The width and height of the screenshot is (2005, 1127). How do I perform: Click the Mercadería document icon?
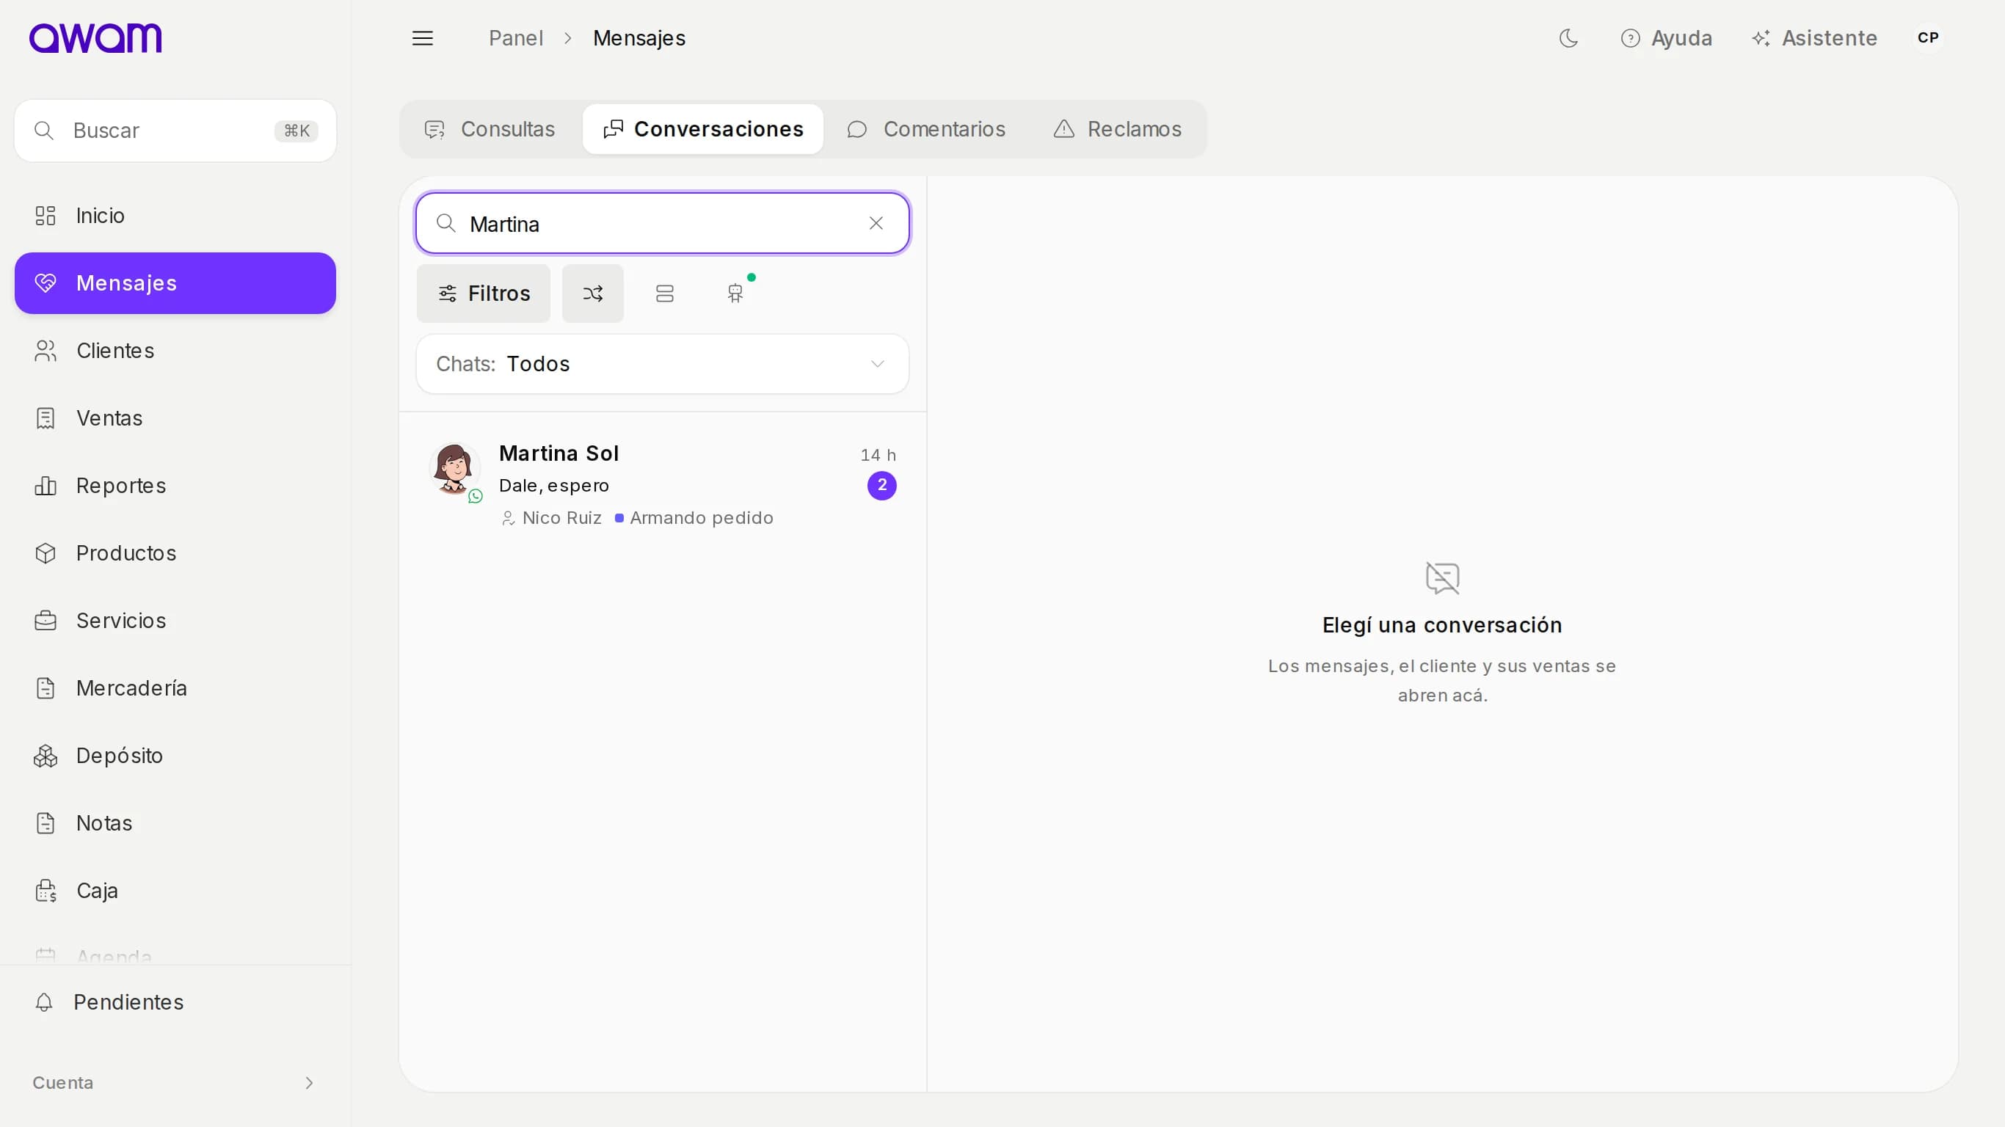point(46,688)
